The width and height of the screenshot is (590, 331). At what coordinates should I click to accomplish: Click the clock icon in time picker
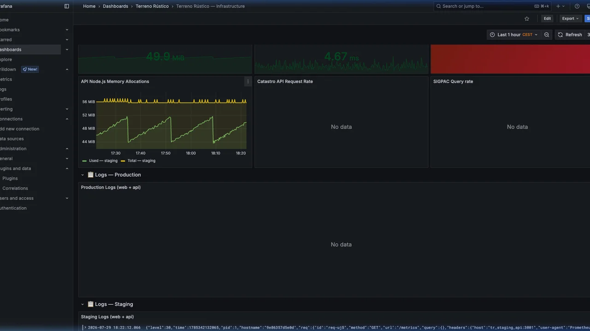point(492,35)
